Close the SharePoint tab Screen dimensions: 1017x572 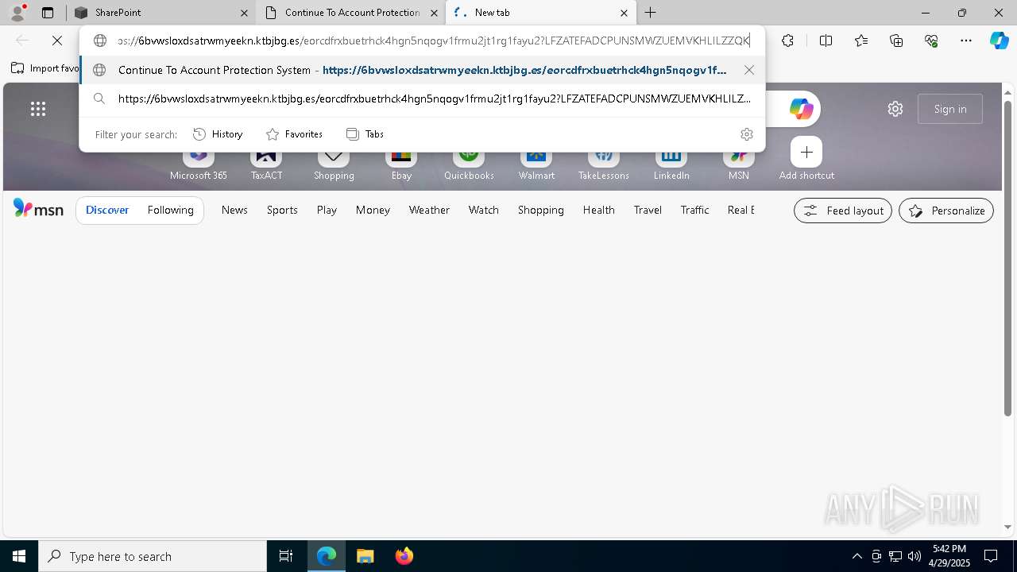pos(244,13)
